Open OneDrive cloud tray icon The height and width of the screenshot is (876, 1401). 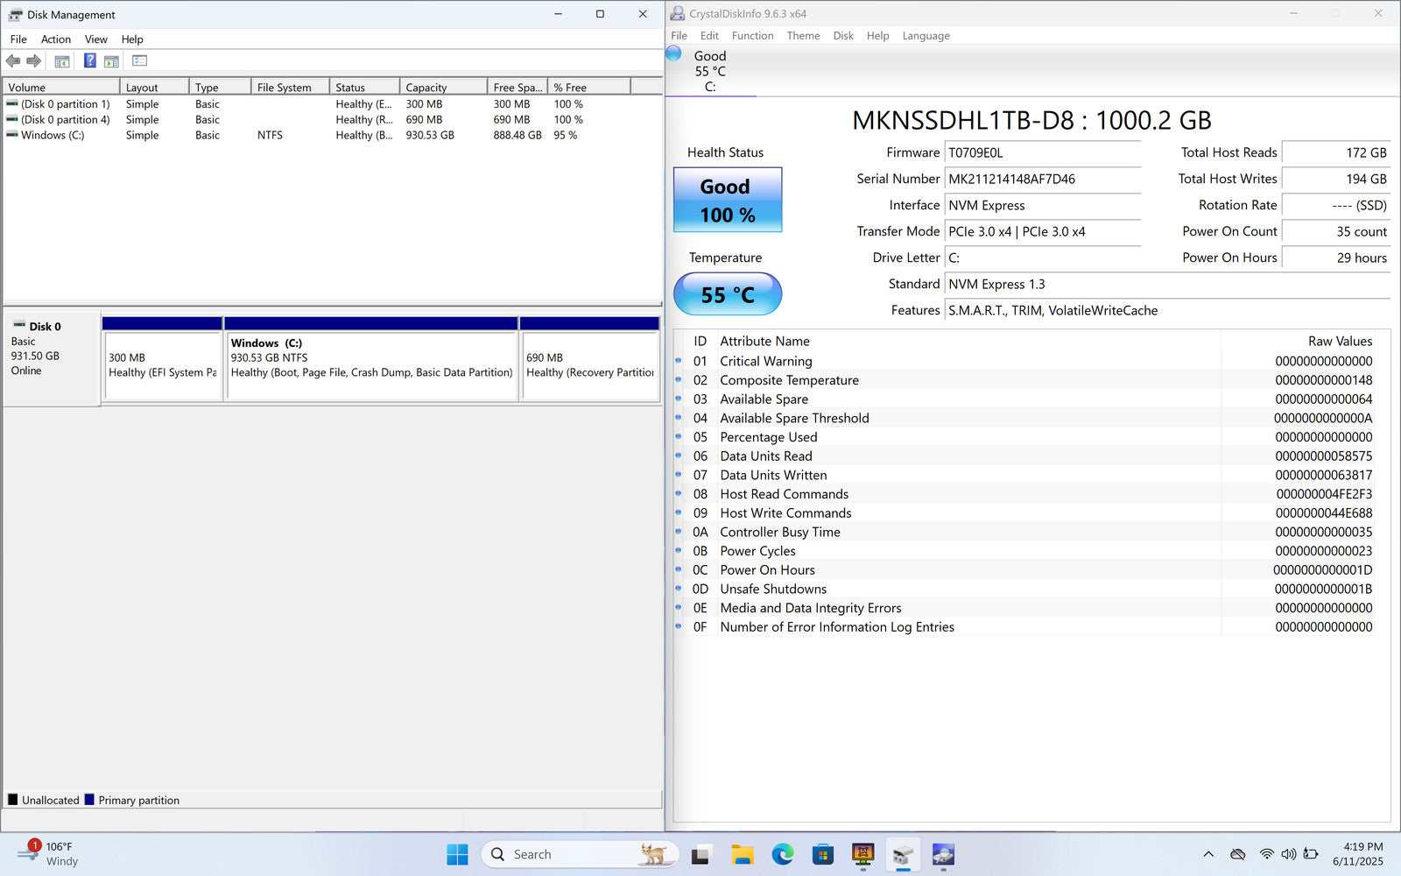tap(1237, 854)
